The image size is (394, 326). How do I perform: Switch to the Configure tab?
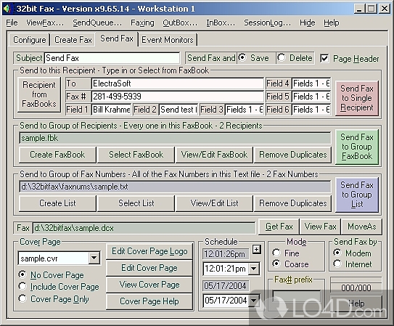30,40
